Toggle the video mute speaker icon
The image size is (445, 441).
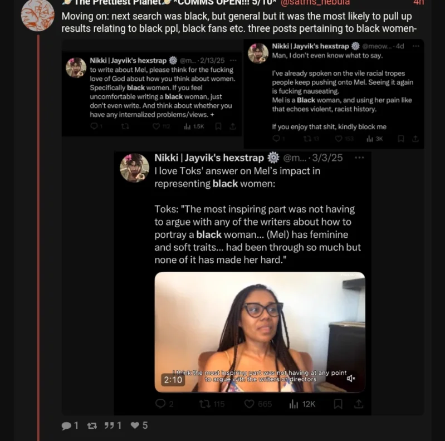click(351, 378)
